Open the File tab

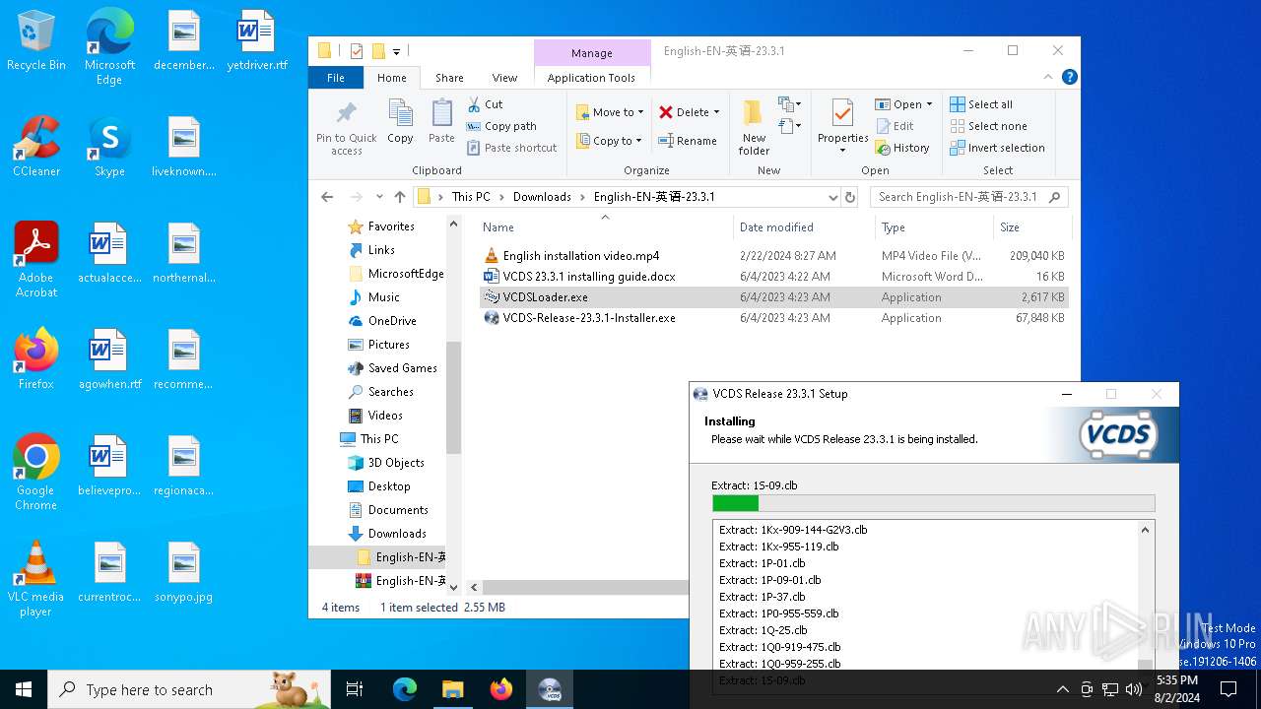point(336,78)
